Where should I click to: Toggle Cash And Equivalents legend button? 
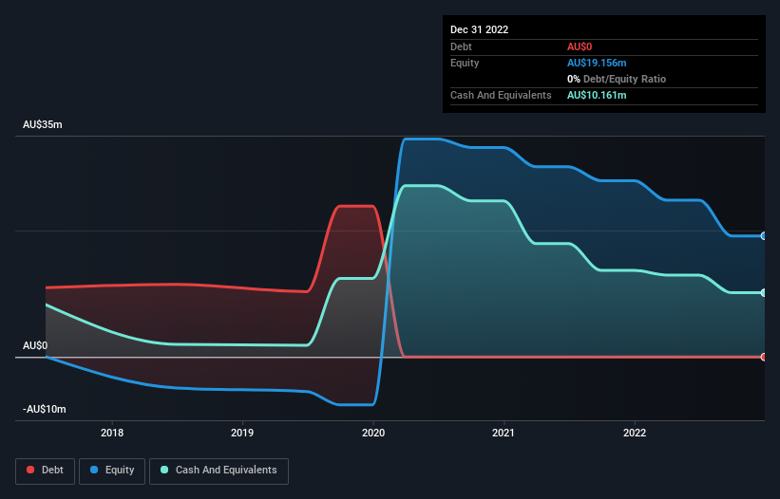tap(219, 471)
